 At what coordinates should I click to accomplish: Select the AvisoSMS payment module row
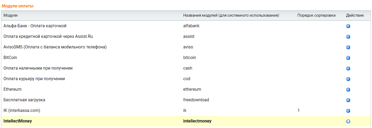click(x=55, y=47)
